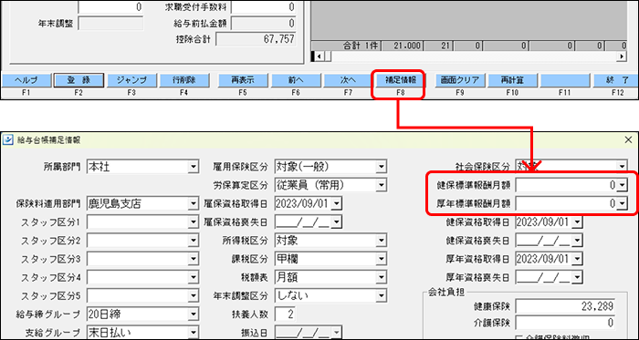Open the 支給グループ dropdown
639x340 pixels.
coord(194,333)
